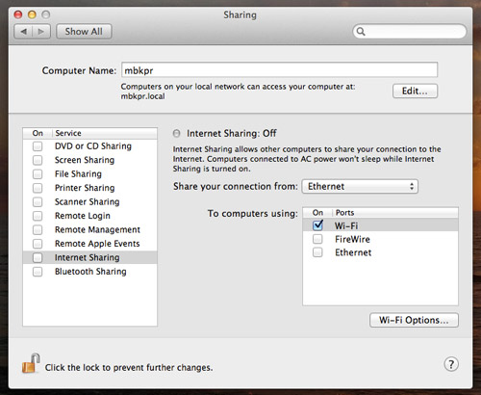Click the back navigation arrow
Viewport: 481px width, 395px height.
[23, 32]
